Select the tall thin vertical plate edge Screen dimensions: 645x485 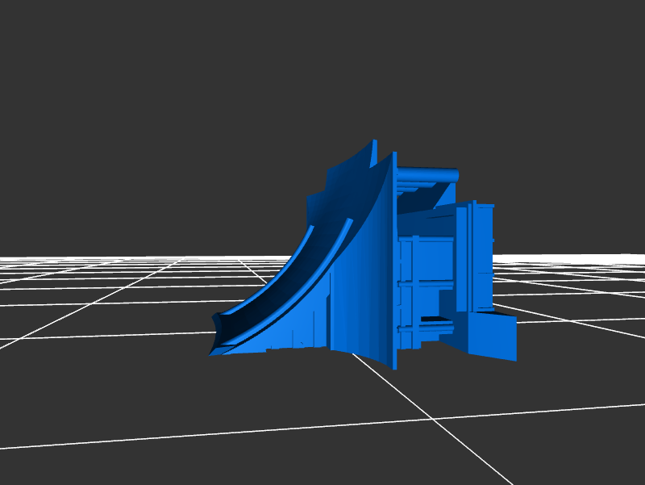[394, 266]
